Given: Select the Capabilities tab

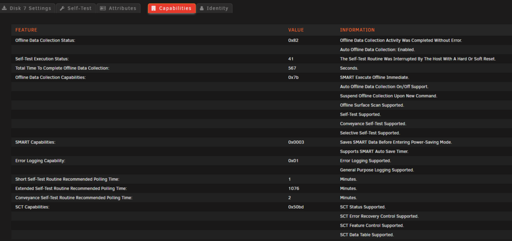Looking at the screenshot, I should pyautogui.click(x=172, y=8).
